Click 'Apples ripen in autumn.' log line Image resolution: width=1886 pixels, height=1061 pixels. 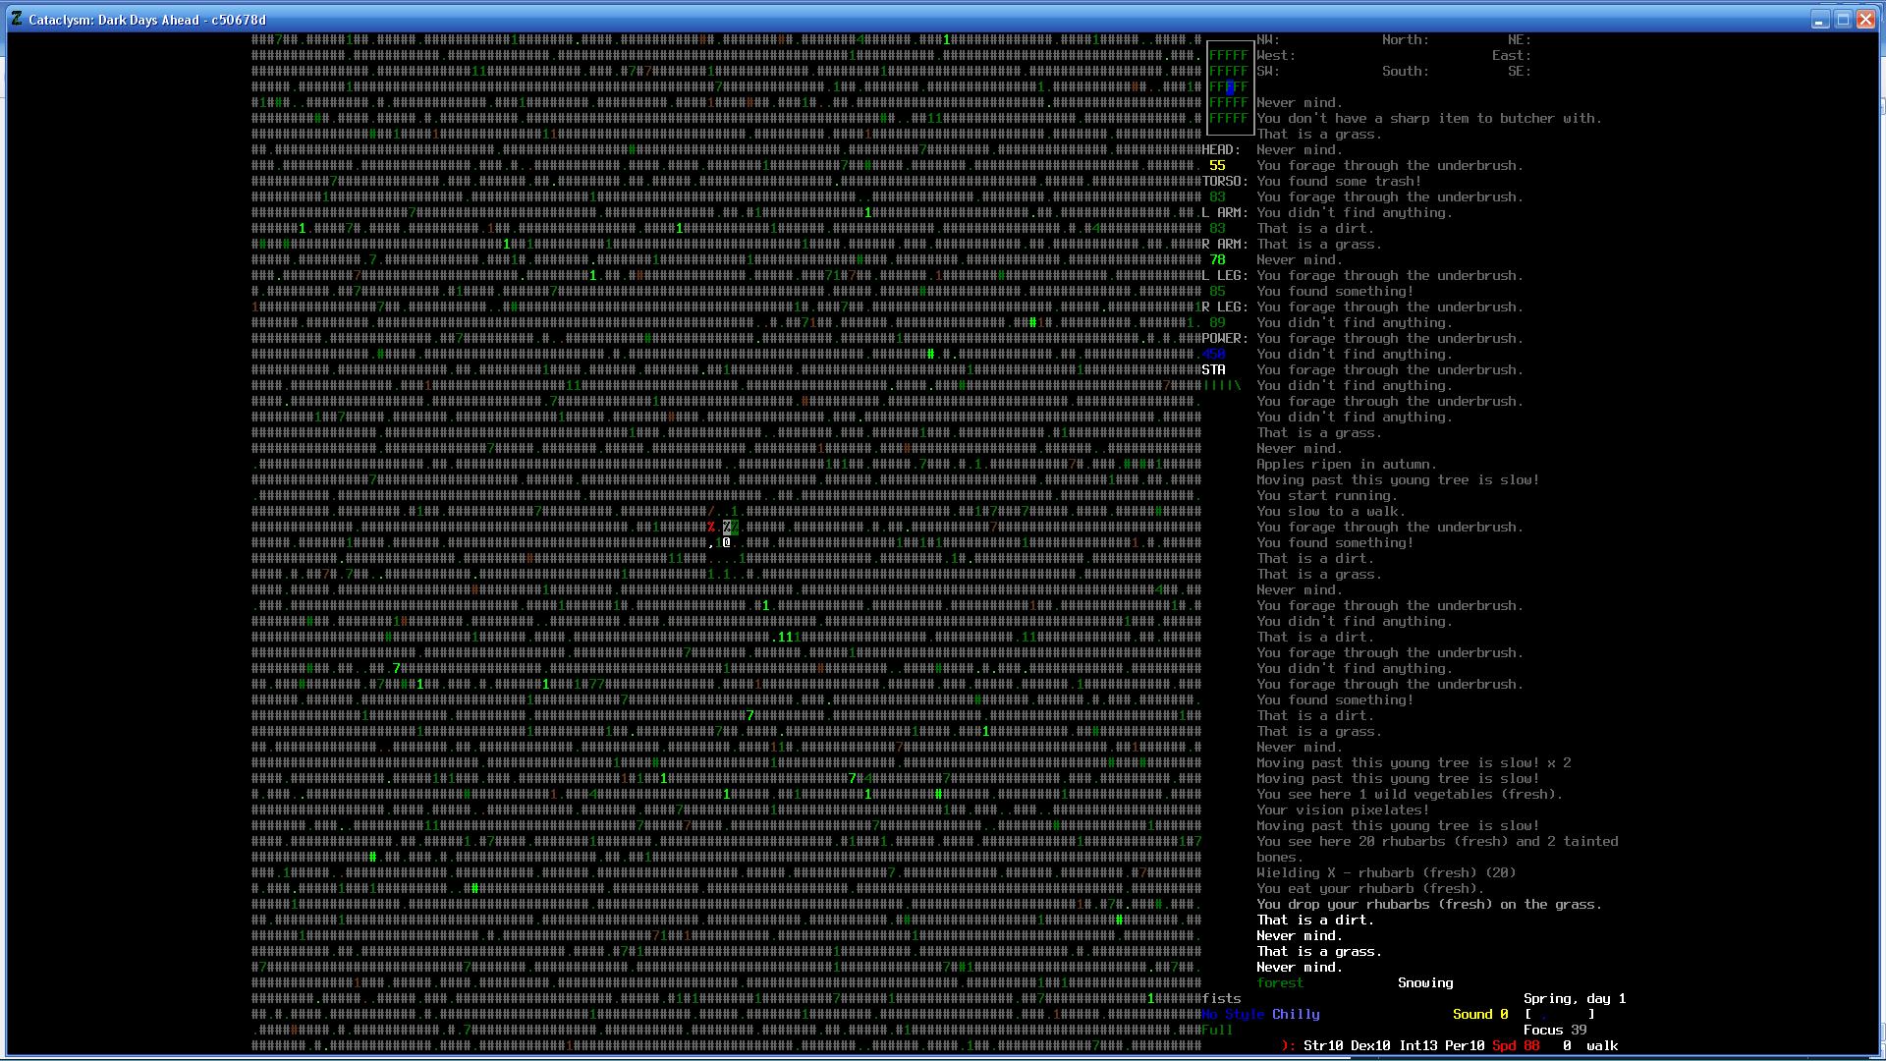1347,465
